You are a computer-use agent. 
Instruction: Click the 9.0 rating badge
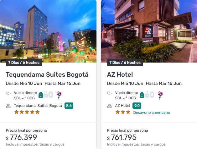click(137, 106)
